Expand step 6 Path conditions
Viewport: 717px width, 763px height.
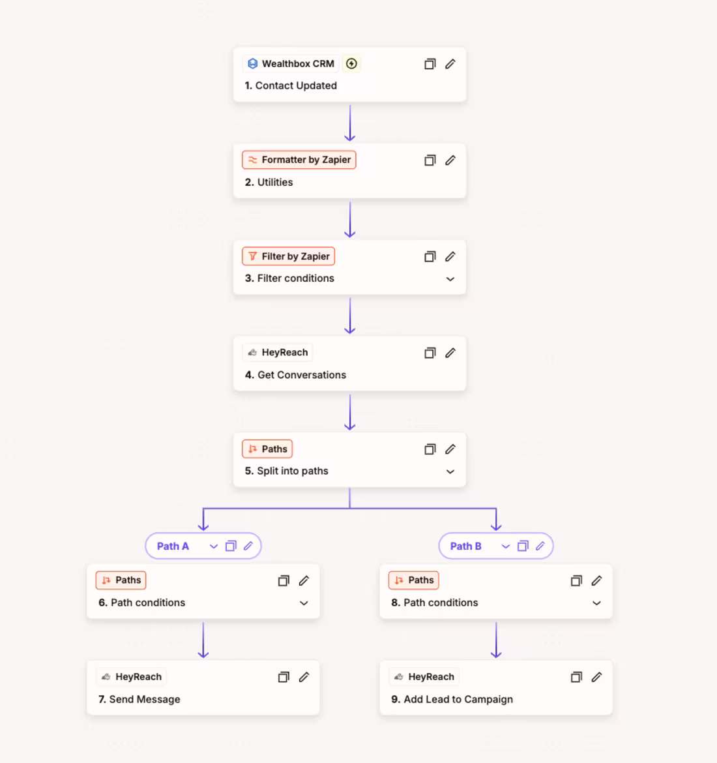click(x=304, y=603)
